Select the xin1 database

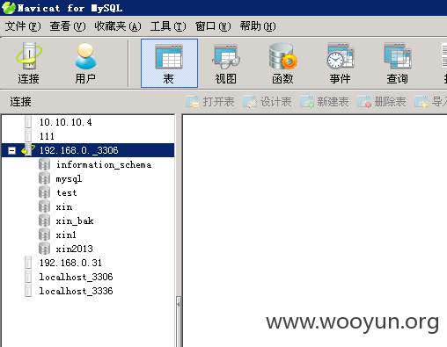(x=66, y=235)
